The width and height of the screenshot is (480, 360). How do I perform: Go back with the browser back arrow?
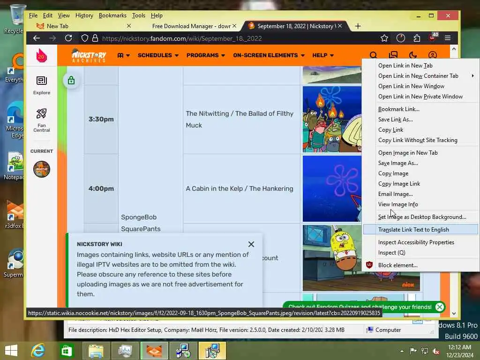click(37, 38)
